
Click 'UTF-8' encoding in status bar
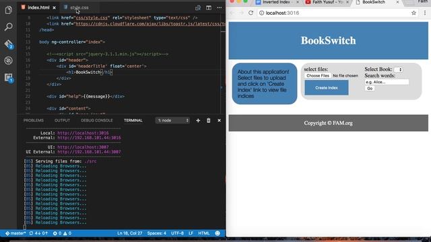(177, 233)
